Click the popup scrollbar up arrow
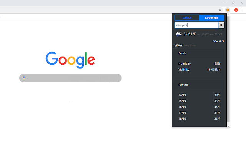 (x=228, y=15)
